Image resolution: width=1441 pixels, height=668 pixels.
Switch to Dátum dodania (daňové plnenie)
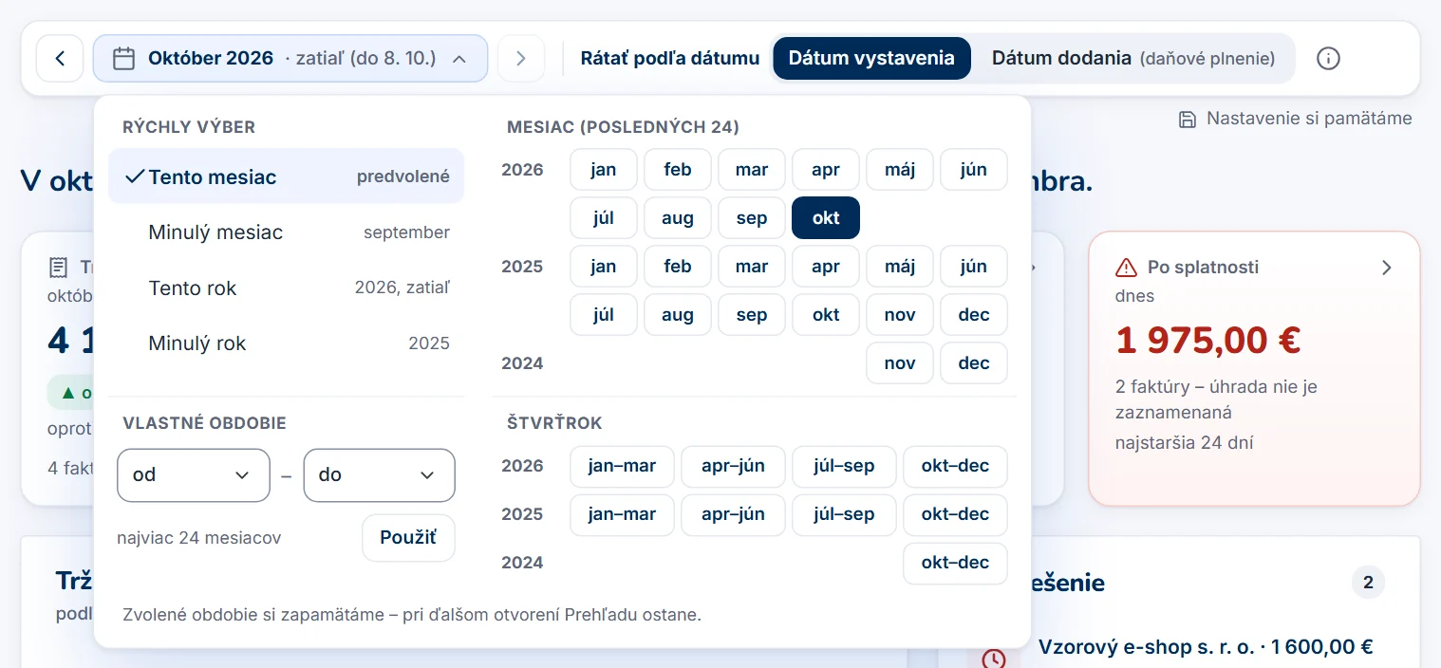point(1132,59)
